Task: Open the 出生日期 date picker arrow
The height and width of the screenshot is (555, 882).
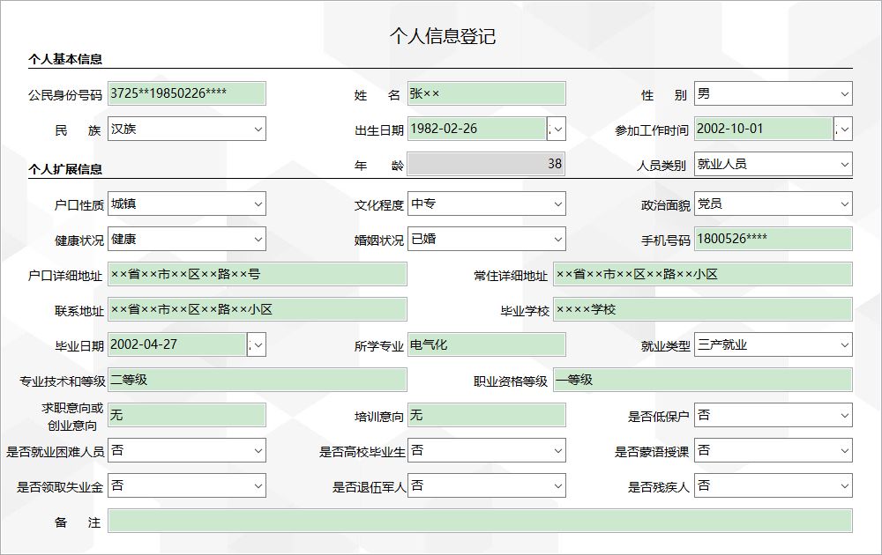Action: 557,129
